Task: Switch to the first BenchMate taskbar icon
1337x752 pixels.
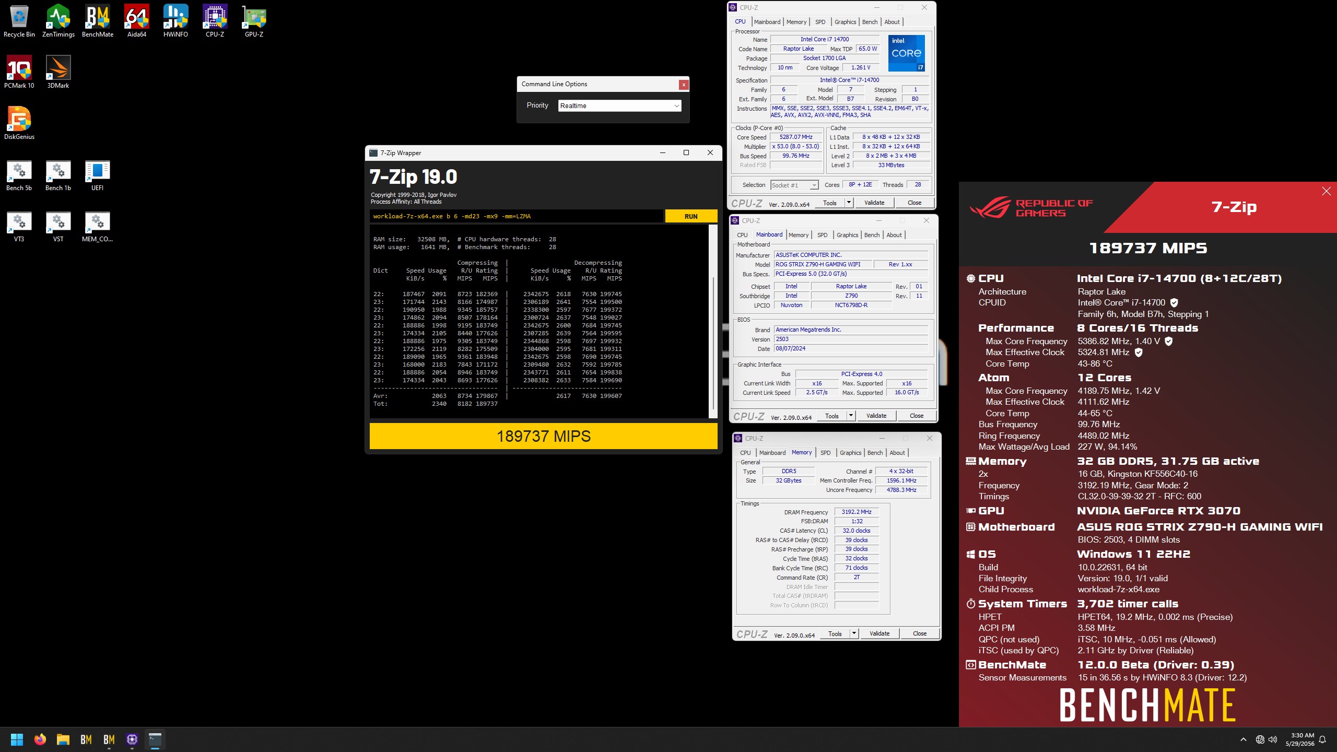Action: tap(86, 739)
